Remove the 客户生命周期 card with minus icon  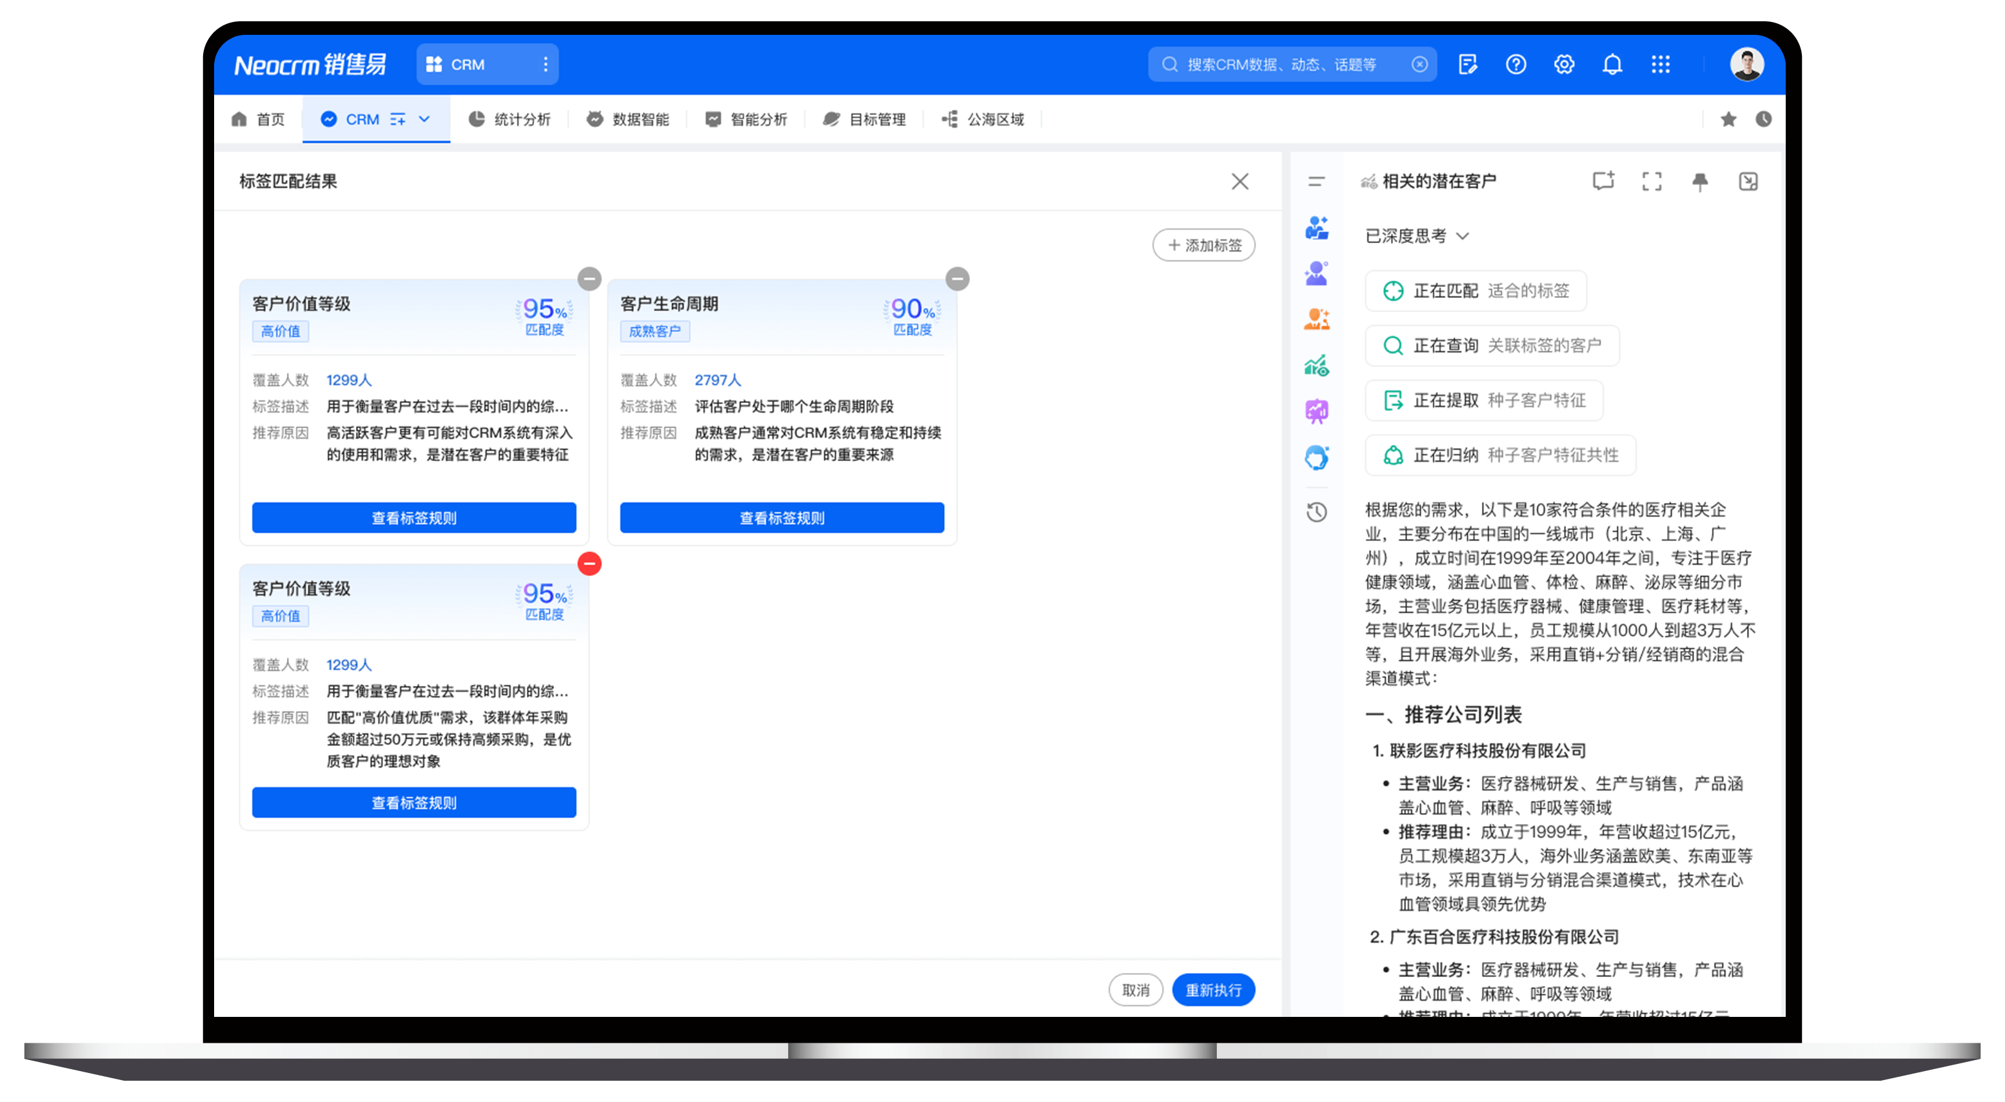pos(957,279)
